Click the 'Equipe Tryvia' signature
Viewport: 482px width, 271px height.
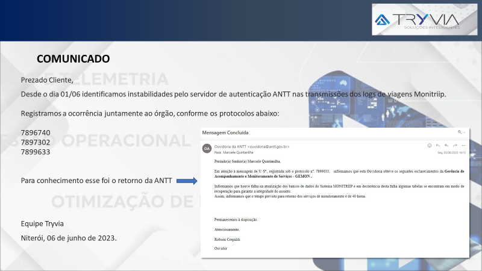(42, 223)
